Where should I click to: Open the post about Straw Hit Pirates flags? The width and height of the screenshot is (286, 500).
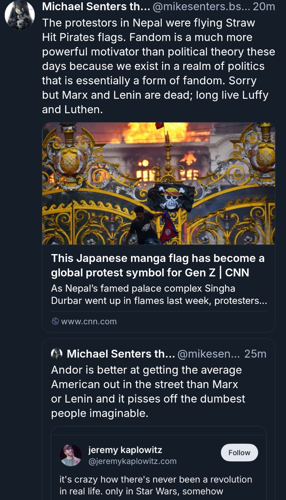pyautogui.click(x=158, y=66)
